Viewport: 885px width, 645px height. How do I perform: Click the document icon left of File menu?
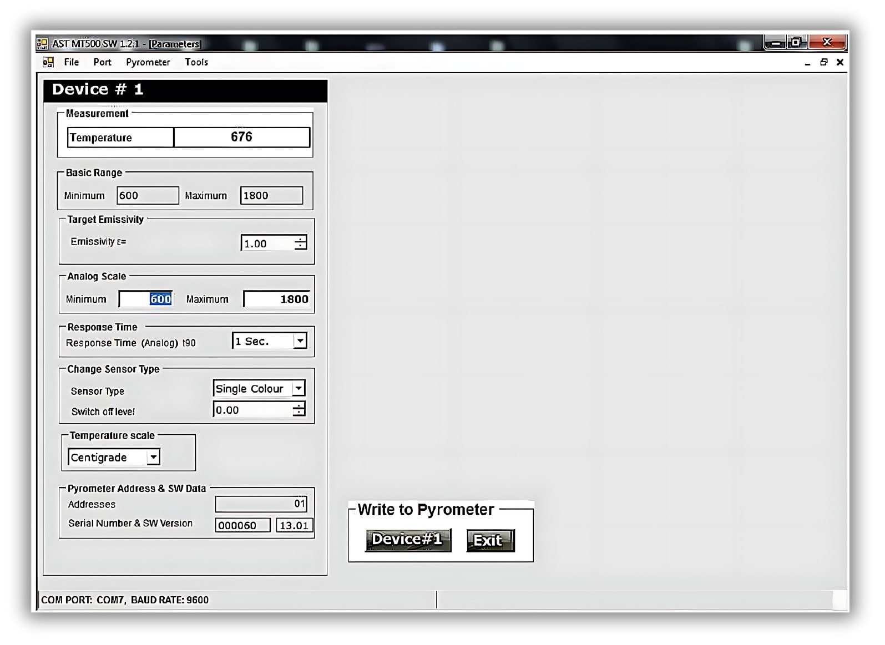[48, 62]
